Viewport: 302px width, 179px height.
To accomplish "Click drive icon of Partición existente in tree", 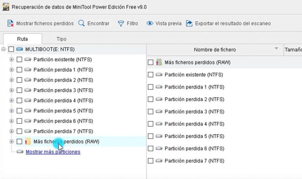I will (28, 59).
